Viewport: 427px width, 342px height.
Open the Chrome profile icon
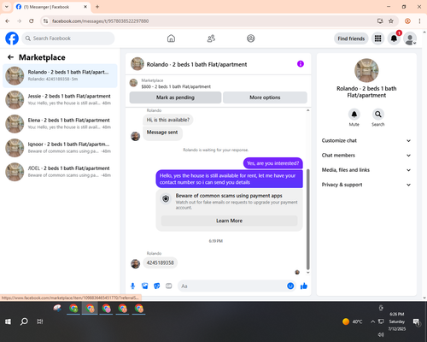tap(407, 21)
